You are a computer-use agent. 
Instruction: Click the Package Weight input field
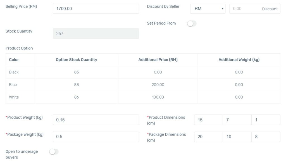(x=96, y=137)
